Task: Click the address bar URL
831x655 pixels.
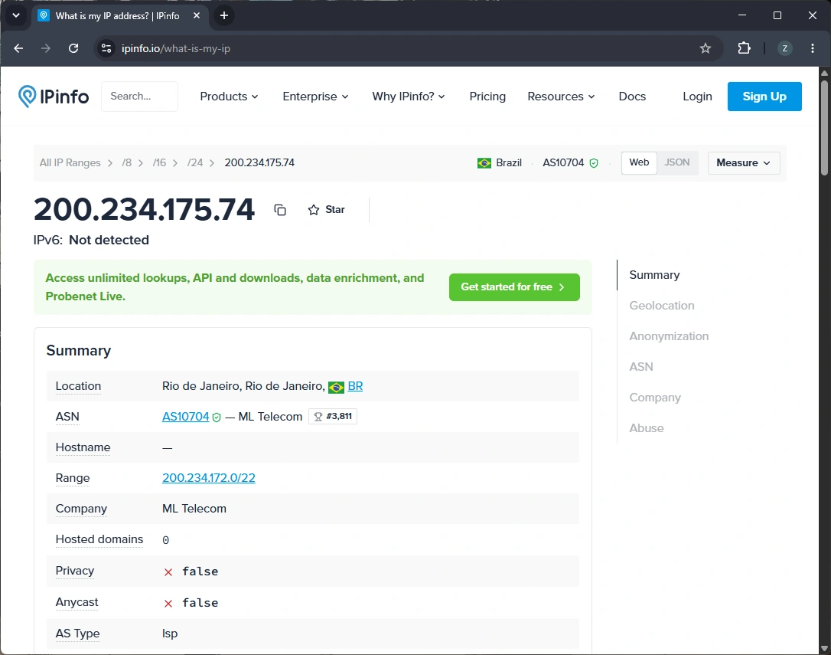Action: click(176, 48)
